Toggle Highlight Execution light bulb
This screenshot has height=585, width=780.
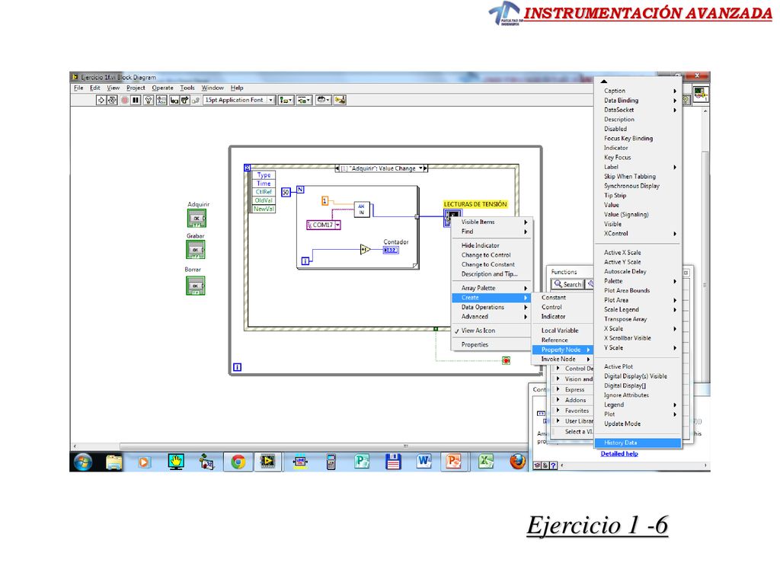coord(149,100)
